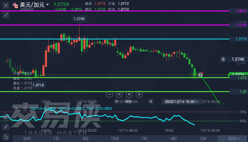The height and width of the screenshot is (142, 248).
Task: Switch to the 4时 timeframe tab
Action: (x=174, y=139)
